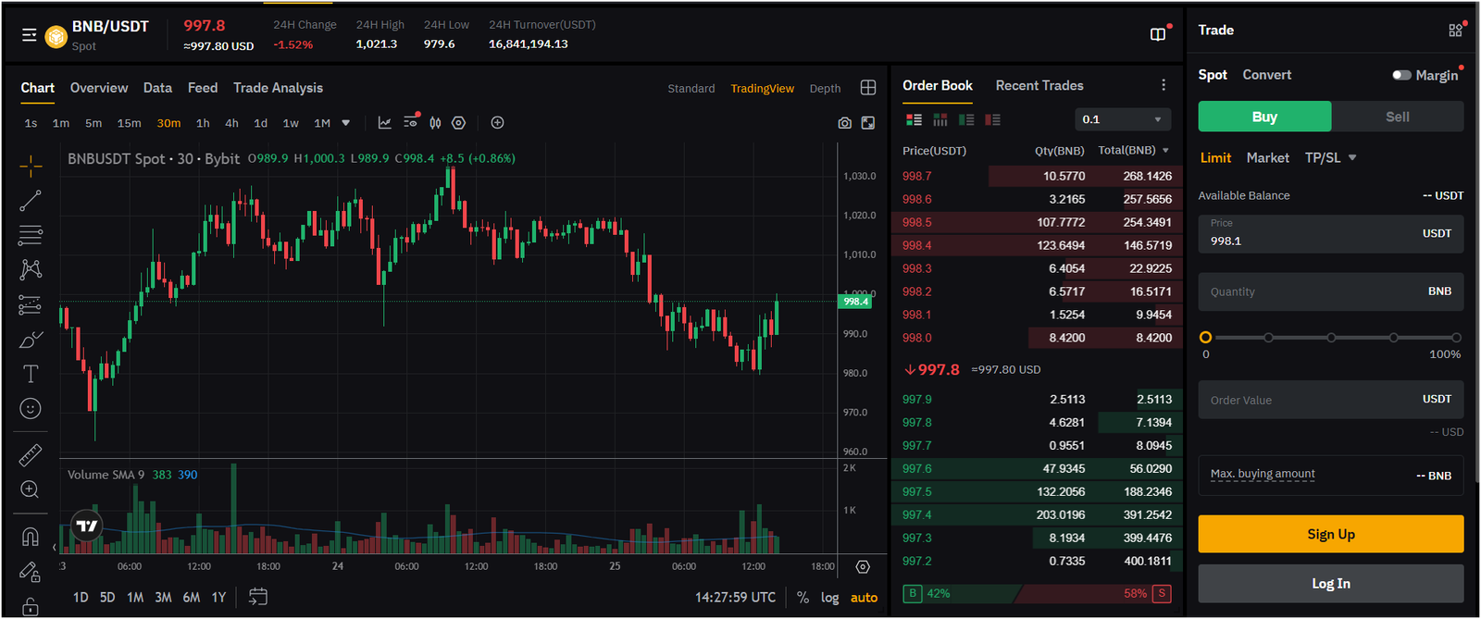The width and height of the screenshot is (1481, 619).
Task: Switch to Standard chart view
Action: point(691,89)
